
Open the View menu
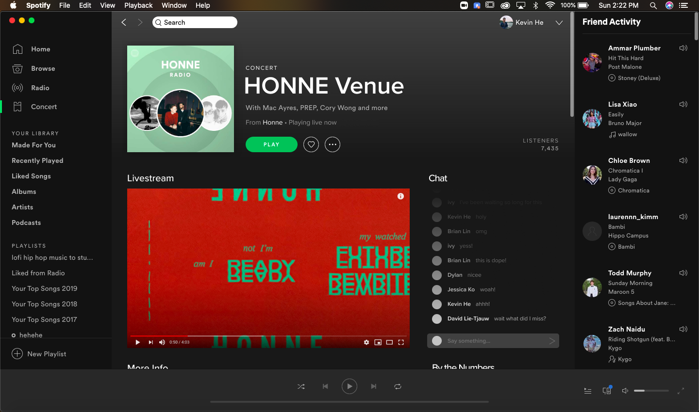[x=107, y=5]
